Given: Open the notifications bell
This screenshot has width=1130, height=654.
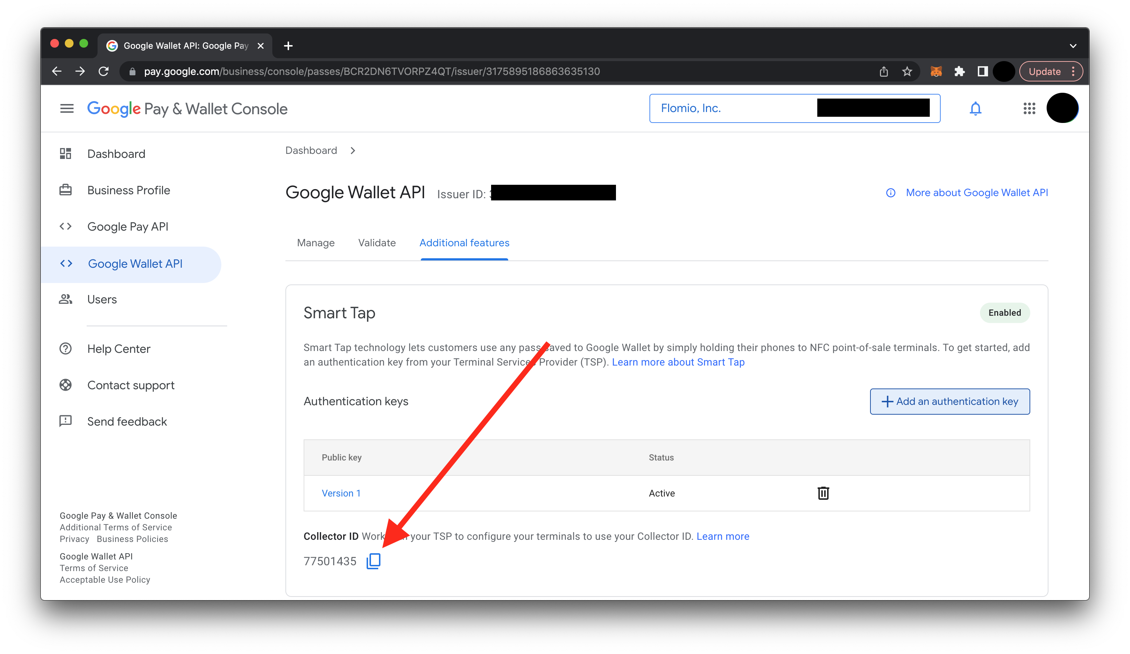Looking at the screenshot, I should point(975,108).
